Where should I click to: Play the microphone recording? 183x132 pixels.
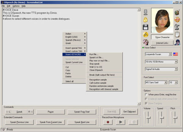click(x=120, y=122)
